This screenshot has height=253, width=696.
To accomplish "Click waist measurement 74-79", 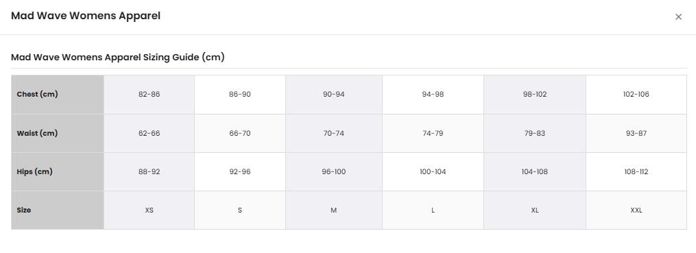I will [433, 133].
